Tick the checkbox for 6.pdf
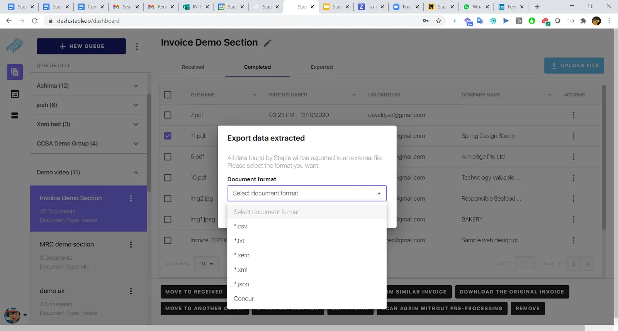 pyautogui.click(x=168, y=157)
